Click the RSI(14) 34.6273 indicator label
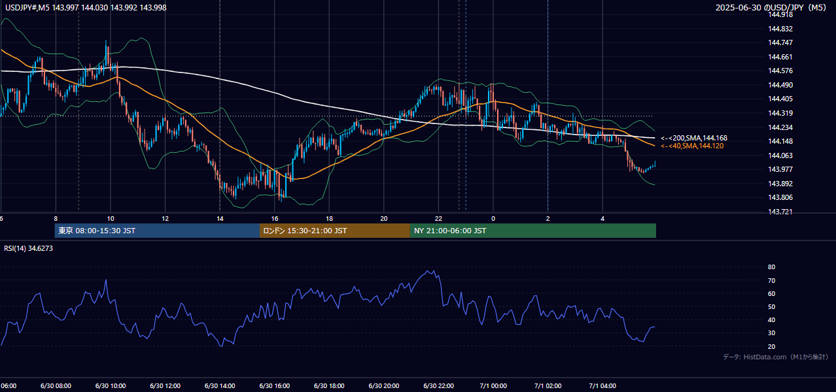The width and height of the screenshot is (836, 392). (x=29, y=248)
